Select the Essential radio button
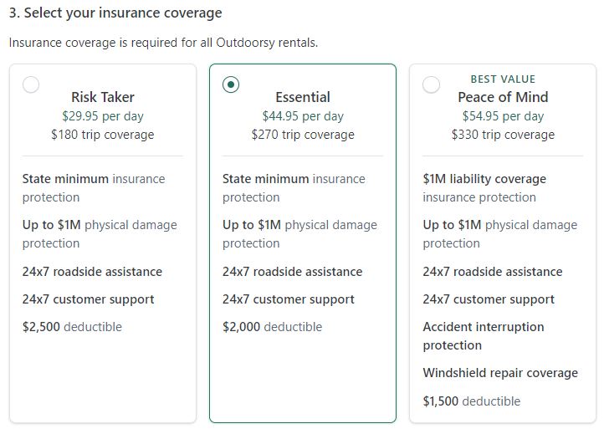Screen dimensions: 604x434 coord(231,84)
